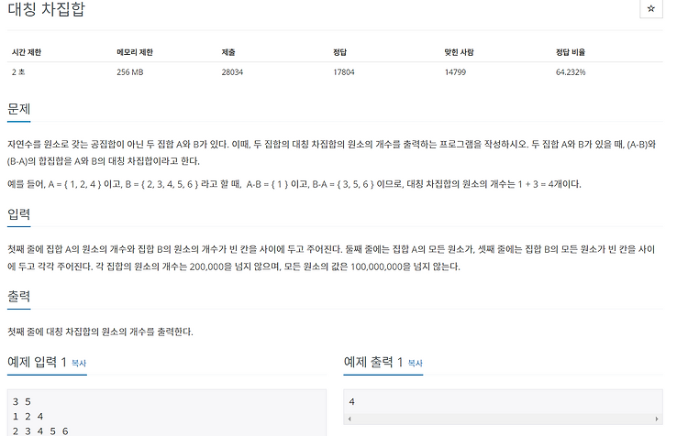Click the sample output value 4

tap(352, 401)
